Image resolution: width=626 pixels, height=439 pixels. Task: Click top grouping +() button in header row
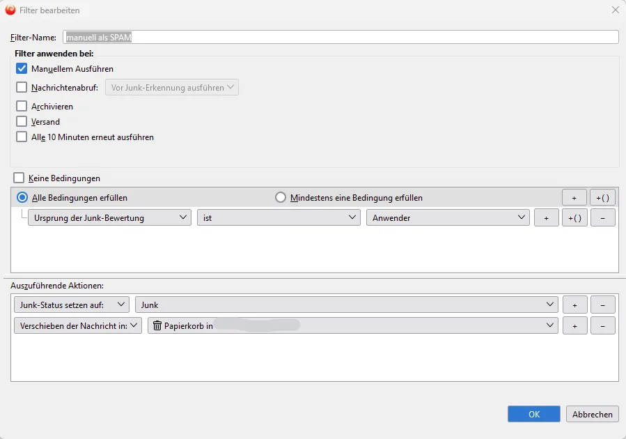coord(602,197)
